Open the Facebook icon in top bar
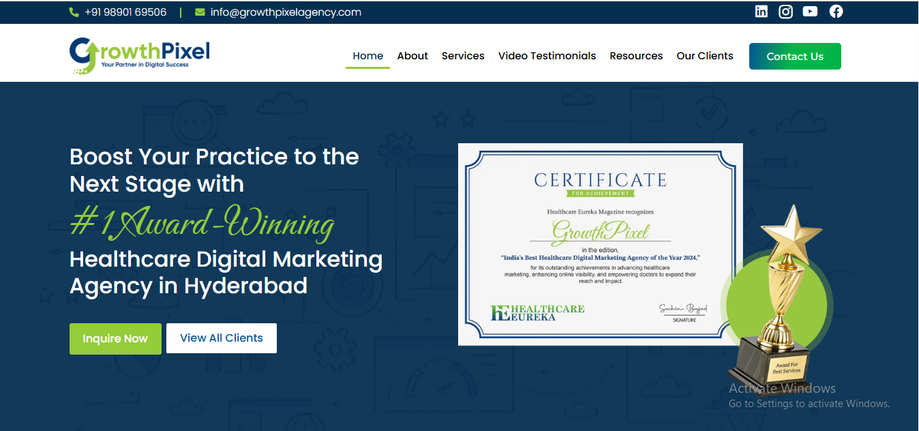The image size is (919, 431). click(x=836, y=12)
